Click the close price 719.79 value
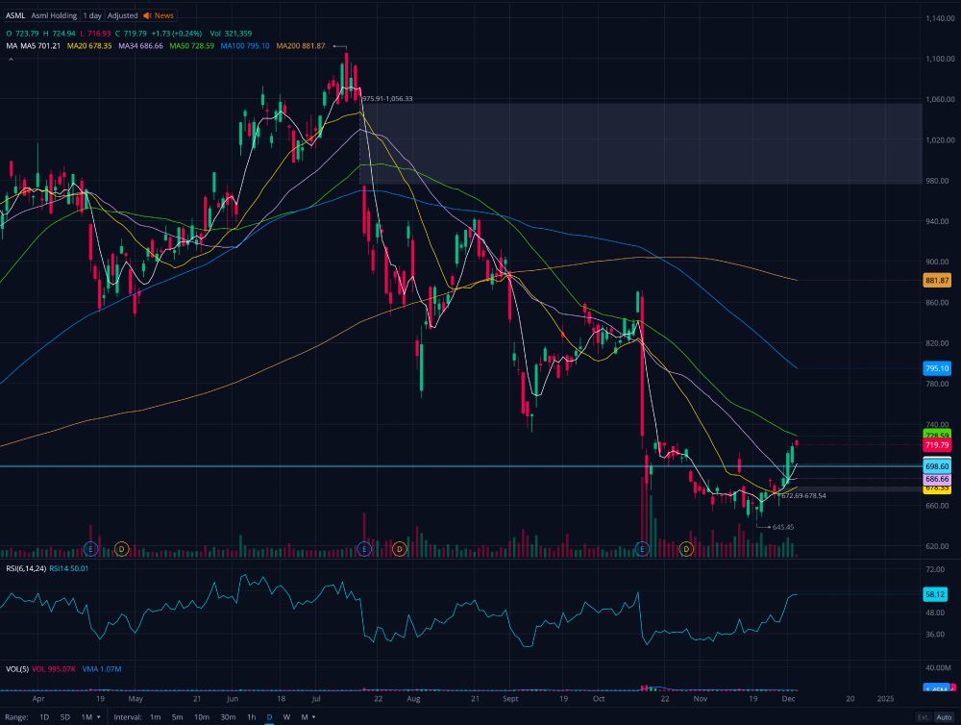This screenshot has height=725, width=961. pyautogui.click(x=135, y=34)
